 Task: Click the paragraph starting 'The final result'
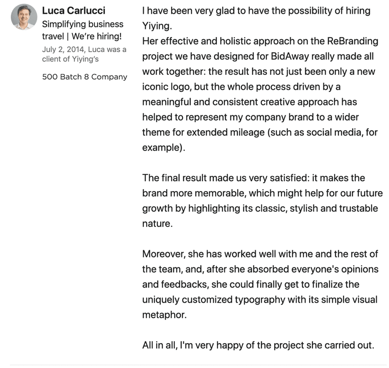click(x=262, y=201)
